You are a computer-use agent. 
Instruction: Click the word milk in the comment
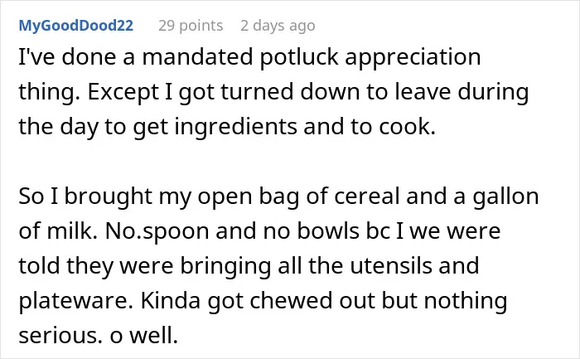pos(70,231)
